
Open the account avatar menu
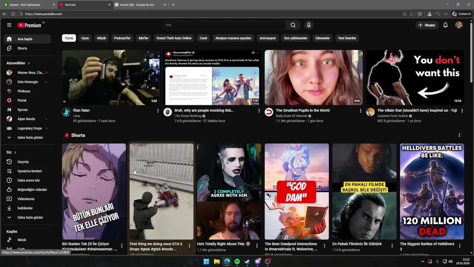click(x=459, y=25)
